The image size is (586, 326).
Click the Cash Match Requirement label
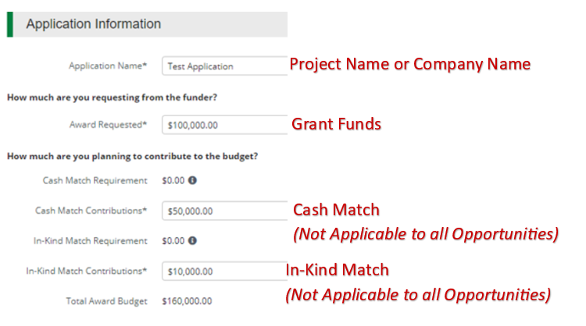(95, 181)
